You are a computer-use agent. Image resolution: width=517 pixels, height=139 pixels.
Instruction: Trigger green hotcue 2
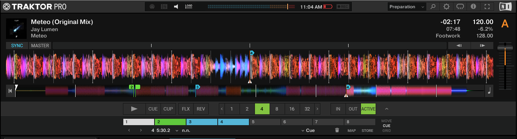(x=170, y=122)
